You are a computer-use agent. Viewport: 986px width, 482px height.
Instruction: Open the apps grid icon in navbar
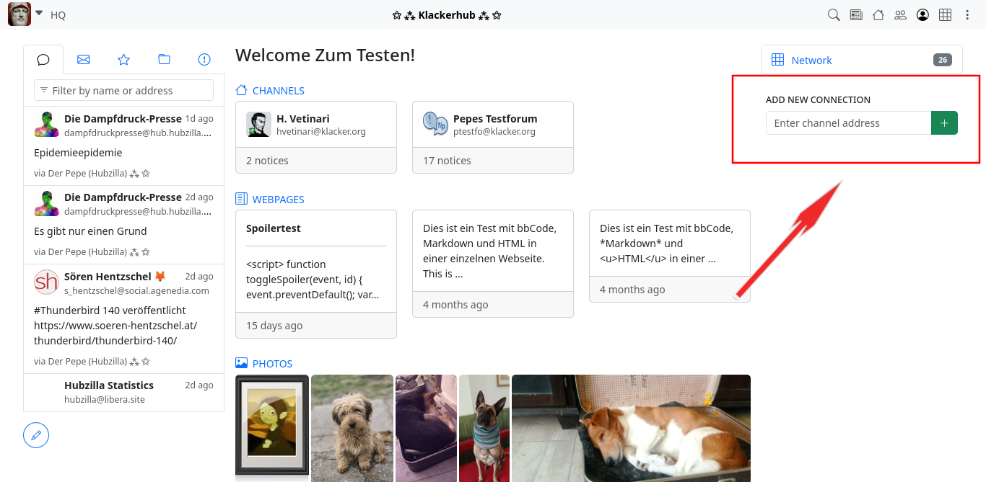[x=946, y=14]
